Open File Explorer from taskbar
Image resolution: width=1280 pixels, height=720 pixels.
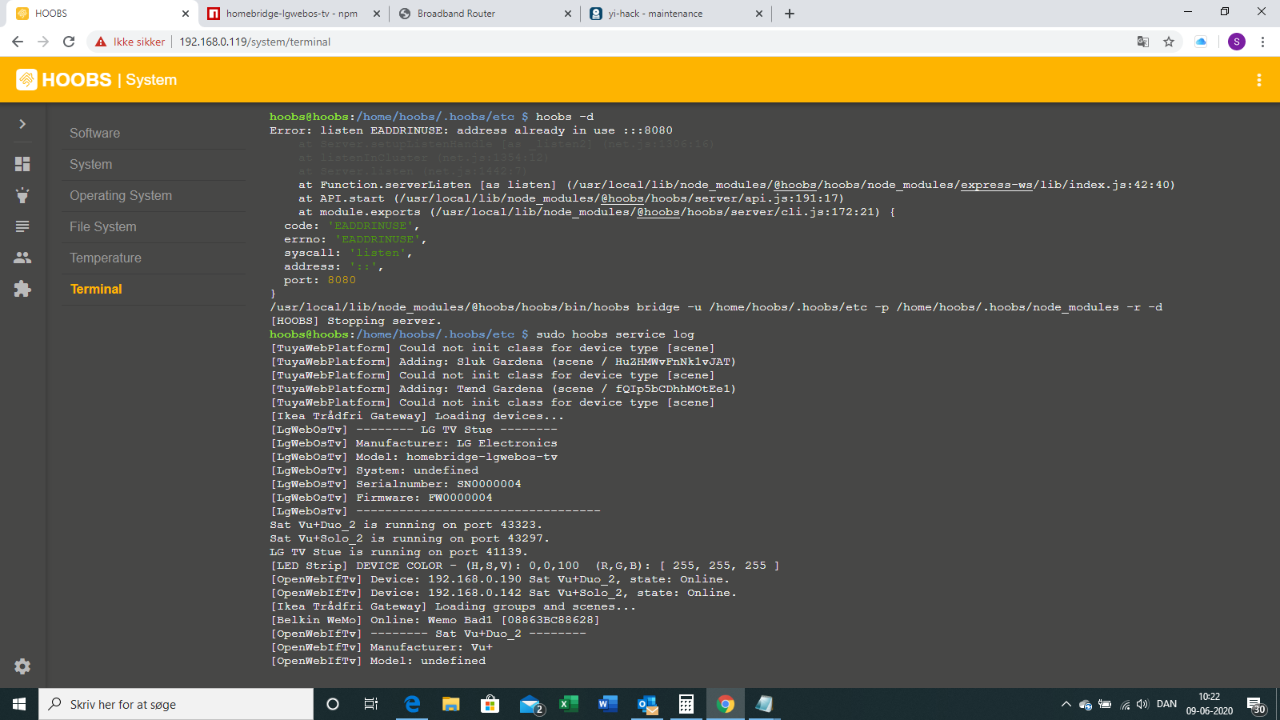(x=451, y=704)
